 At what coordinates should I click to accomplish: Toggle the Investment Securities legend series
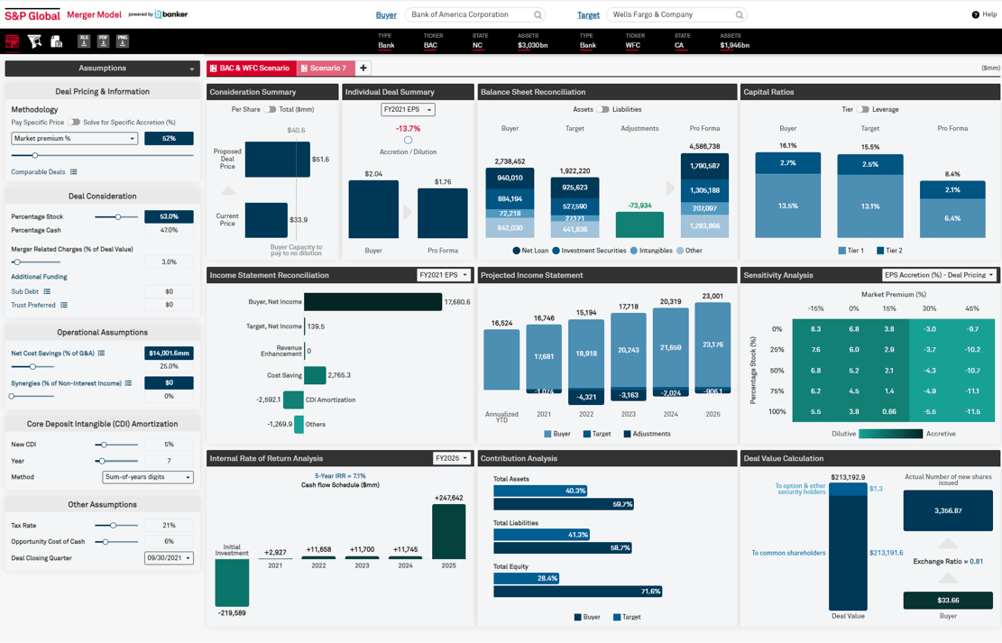click(589, 251)
